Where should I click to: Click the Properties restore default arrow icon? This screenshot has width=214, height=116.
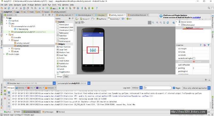[x=204, y=45]
